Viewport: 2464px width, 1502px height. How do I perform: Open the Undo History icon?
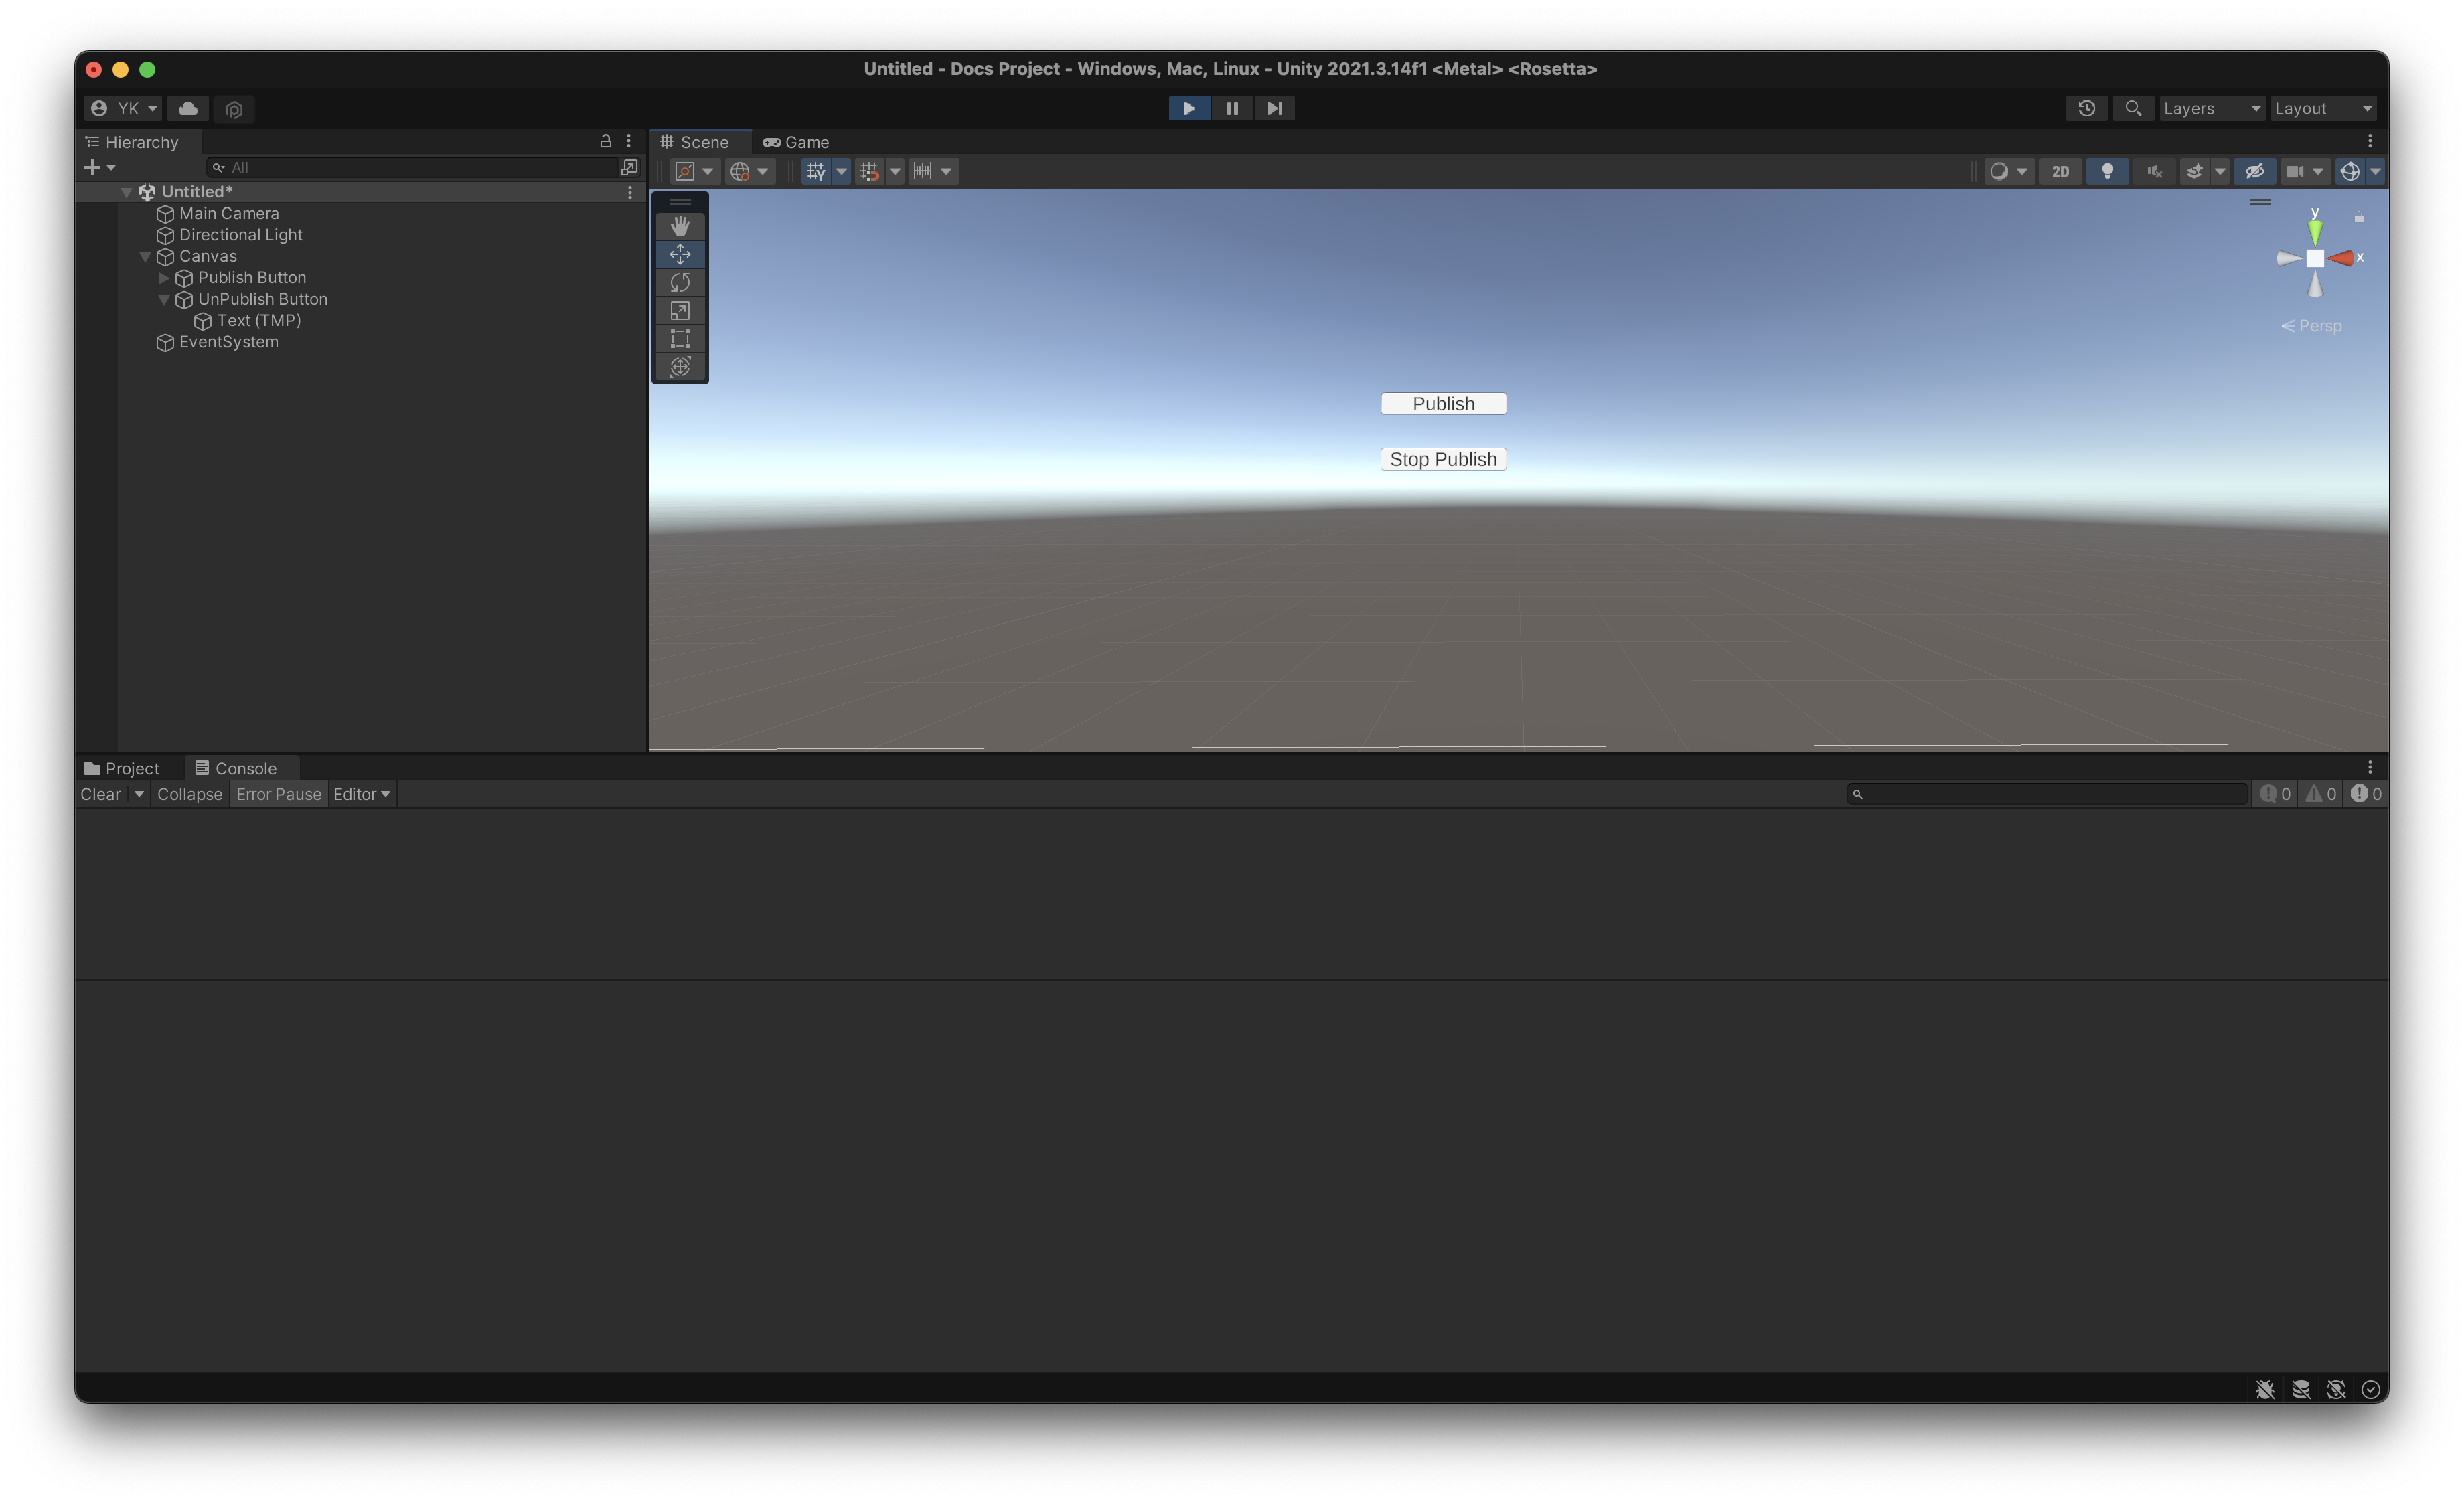[x=2086, y=108]
